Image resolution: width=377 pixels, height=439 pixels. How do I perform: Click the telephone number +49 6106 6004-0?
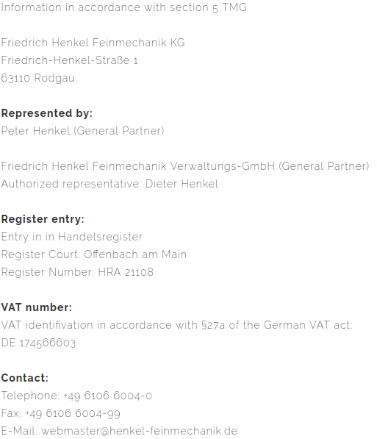107,396
